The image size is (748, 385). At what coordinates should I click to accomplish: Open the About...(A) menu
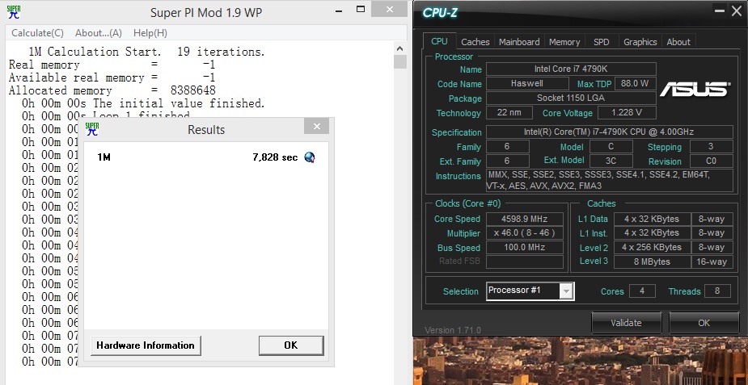99,33
